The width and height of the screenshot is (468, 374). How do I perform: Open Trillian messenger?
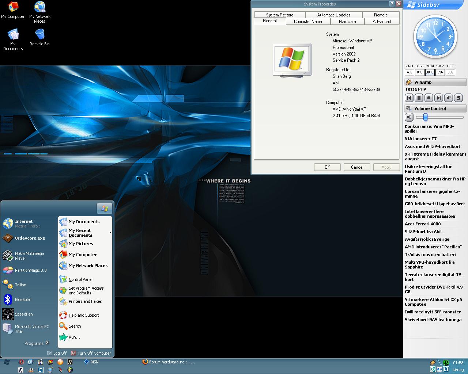click(15, 285)
